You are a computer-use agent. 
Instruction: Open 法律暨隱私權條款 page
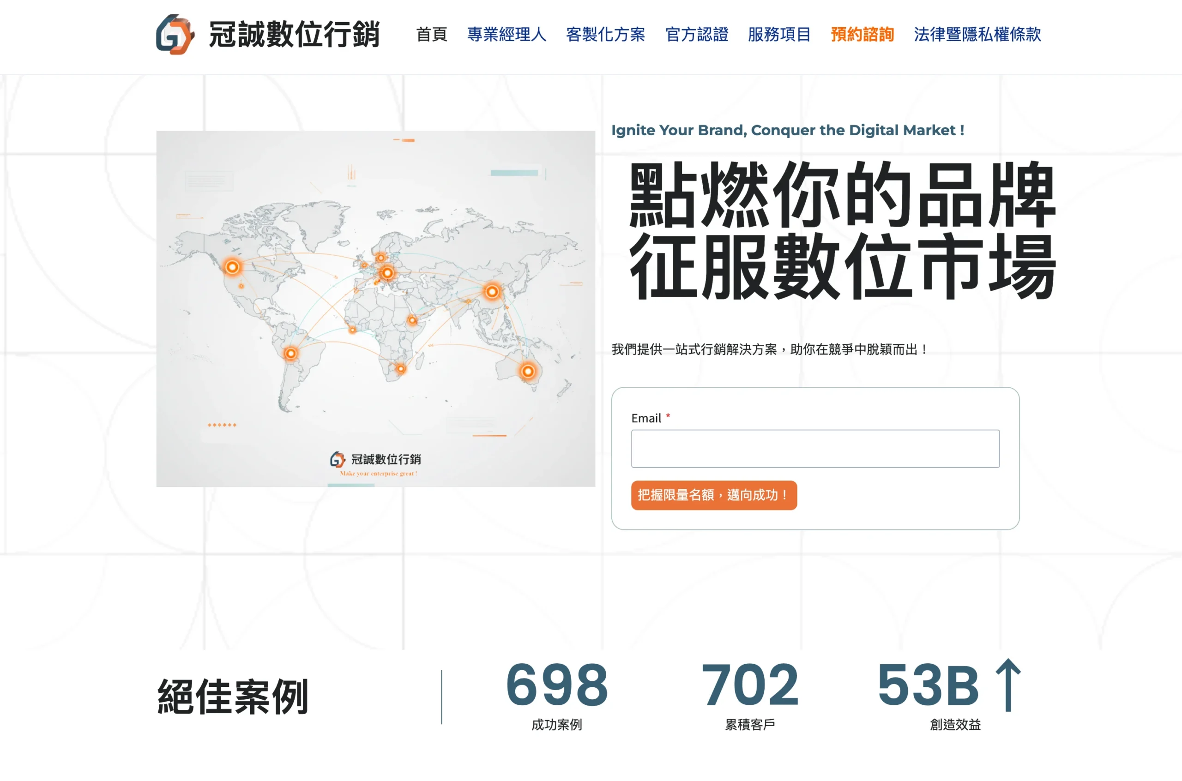click(977, 34)
